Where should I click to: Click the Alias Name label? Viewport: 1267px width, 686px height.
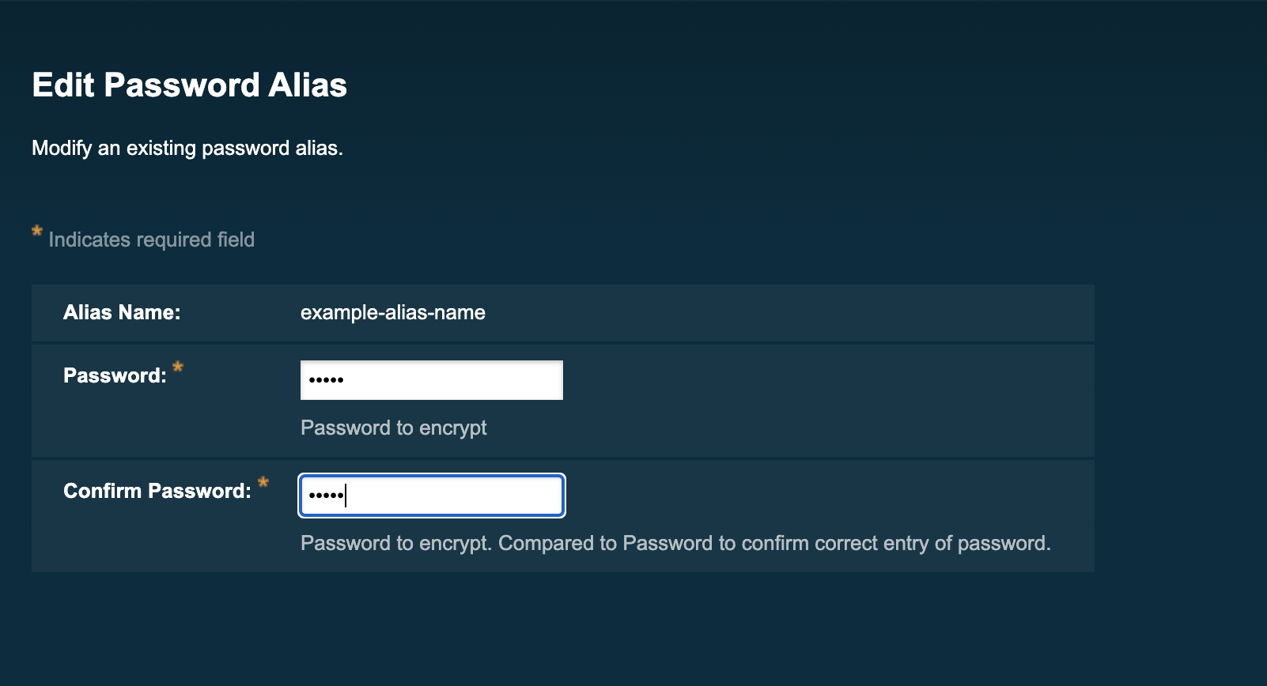coord(122,312)
